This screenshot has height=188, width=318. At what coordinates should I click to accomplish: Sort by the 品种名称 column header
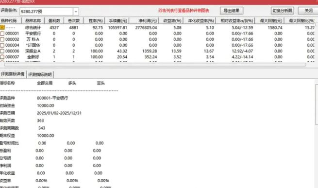pos(33,21)
